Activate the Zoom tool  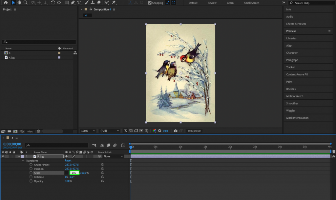coord(26,3)
